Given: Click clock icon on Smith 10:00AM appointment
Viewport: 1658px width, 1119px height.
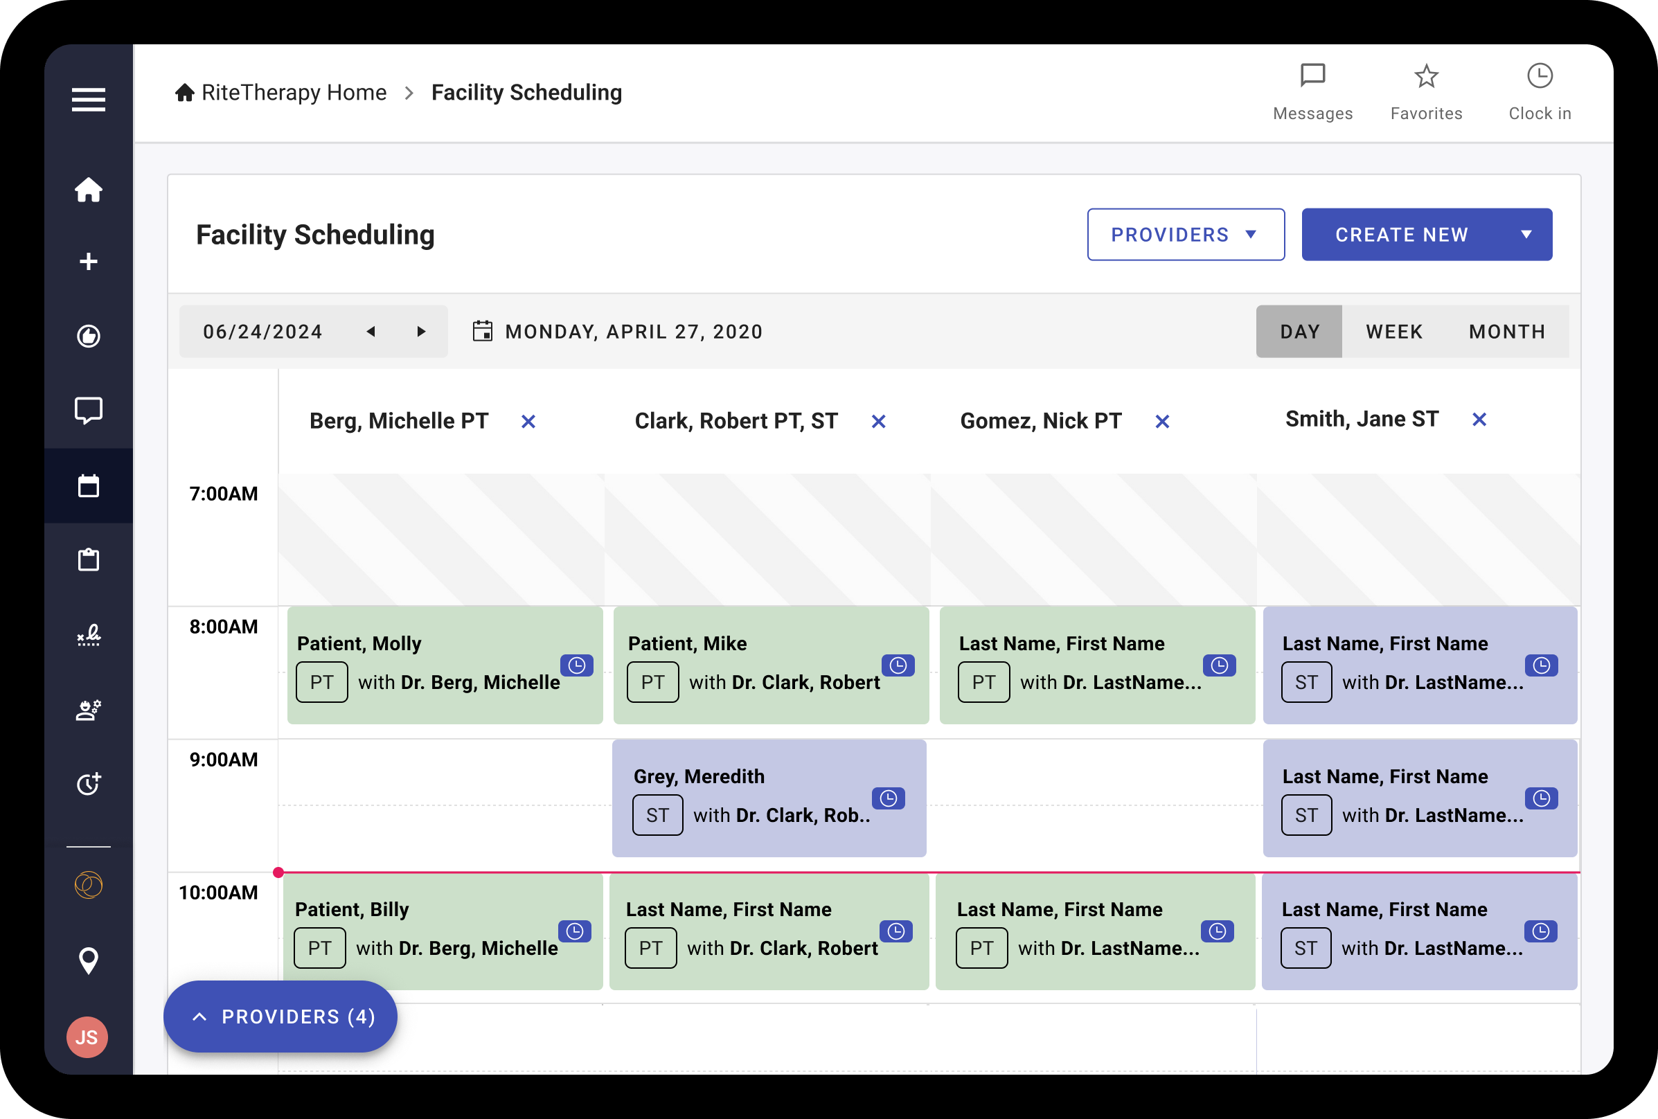Looking at the screenshot, I should pyautogui.click(x=1540, y=931).
